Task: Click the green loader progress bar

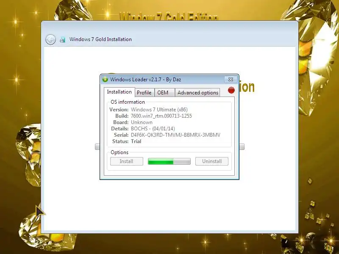Action: pyautogui.click(x=169, y=161)
